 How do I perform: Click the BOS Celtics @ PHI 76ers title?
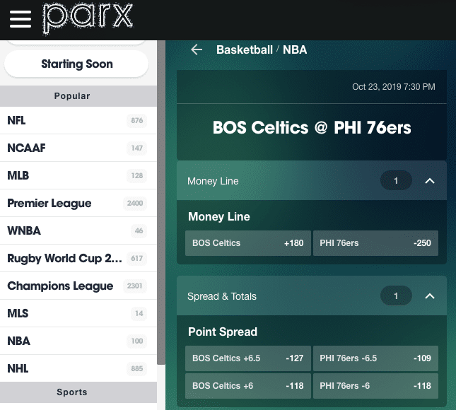(x=312, y=128)
